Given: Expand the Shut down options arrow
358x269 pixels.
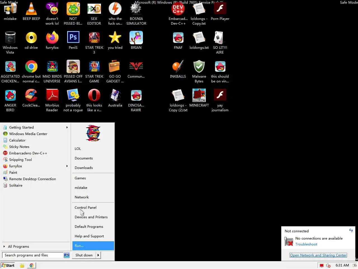Looking at the screenshot, I should tap(98, 255).
